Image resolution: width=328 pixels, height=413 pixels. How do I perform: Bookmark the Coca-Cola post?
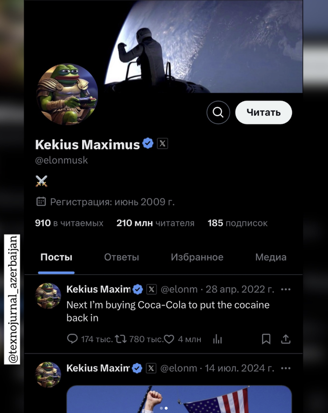click(x=266, y=339)
